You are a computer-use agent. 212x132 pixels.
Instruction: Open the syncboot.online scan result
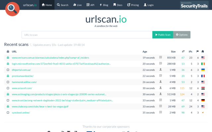coord(21,113)
